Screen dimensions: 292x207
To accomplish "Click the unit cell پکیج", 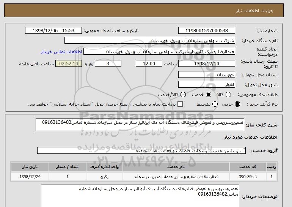I will [104, 177].
